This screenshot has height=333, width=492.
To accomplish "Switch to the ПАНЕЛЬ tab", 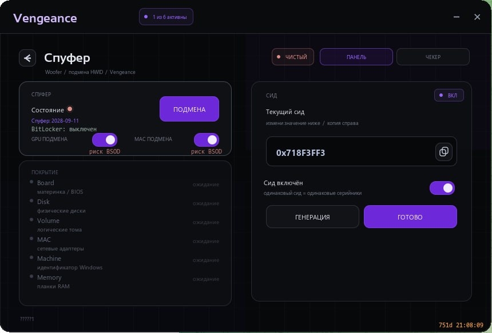I will pyautogui.click(x=356, y=57).
